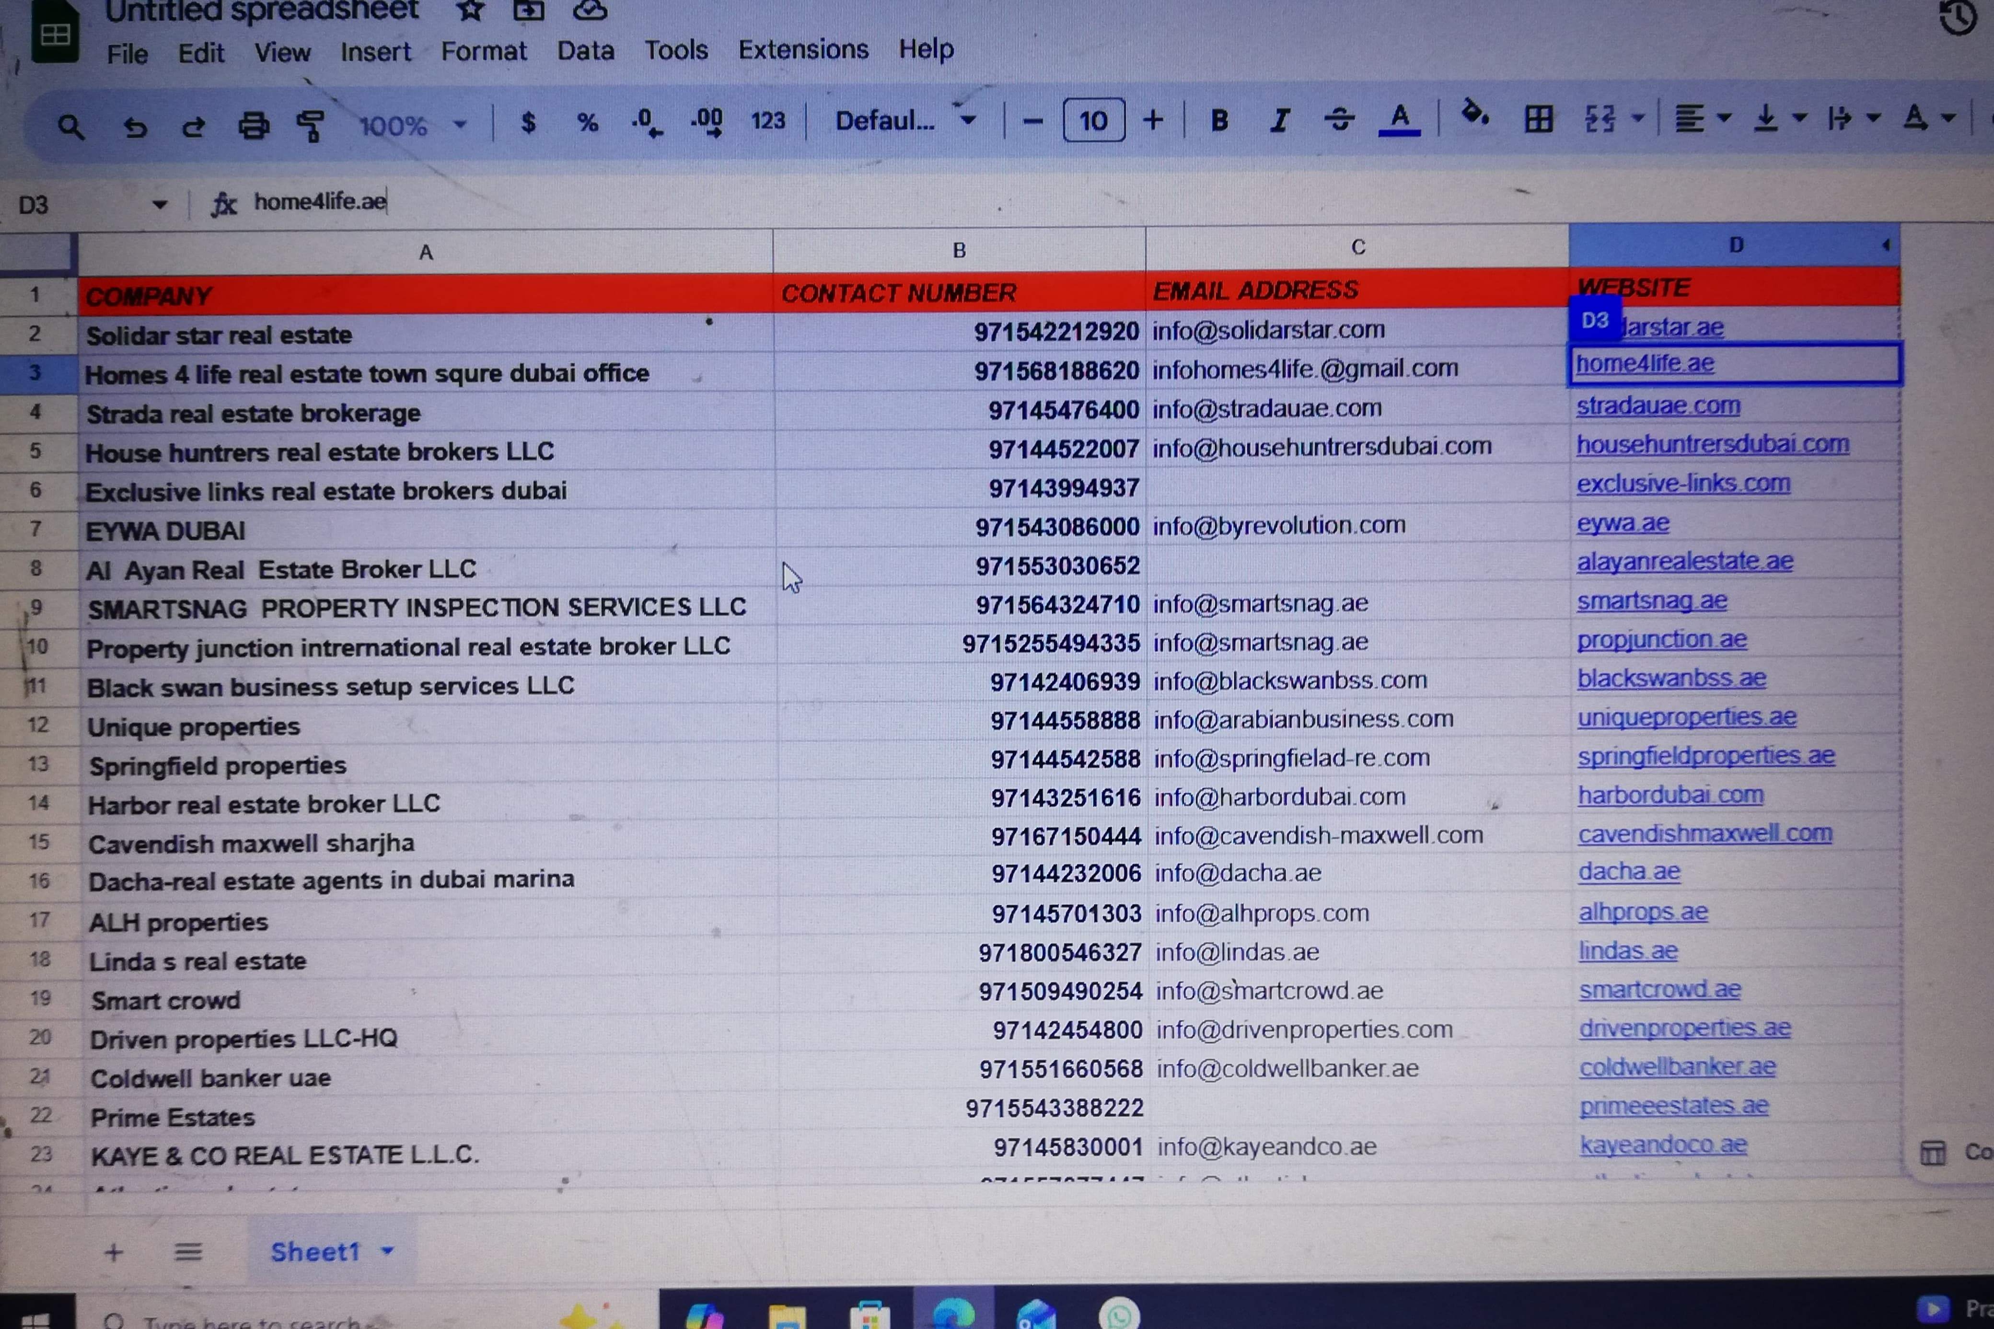Open more number formats 123
This screenshot has height=1329, width=1994.
click(768, 121)
